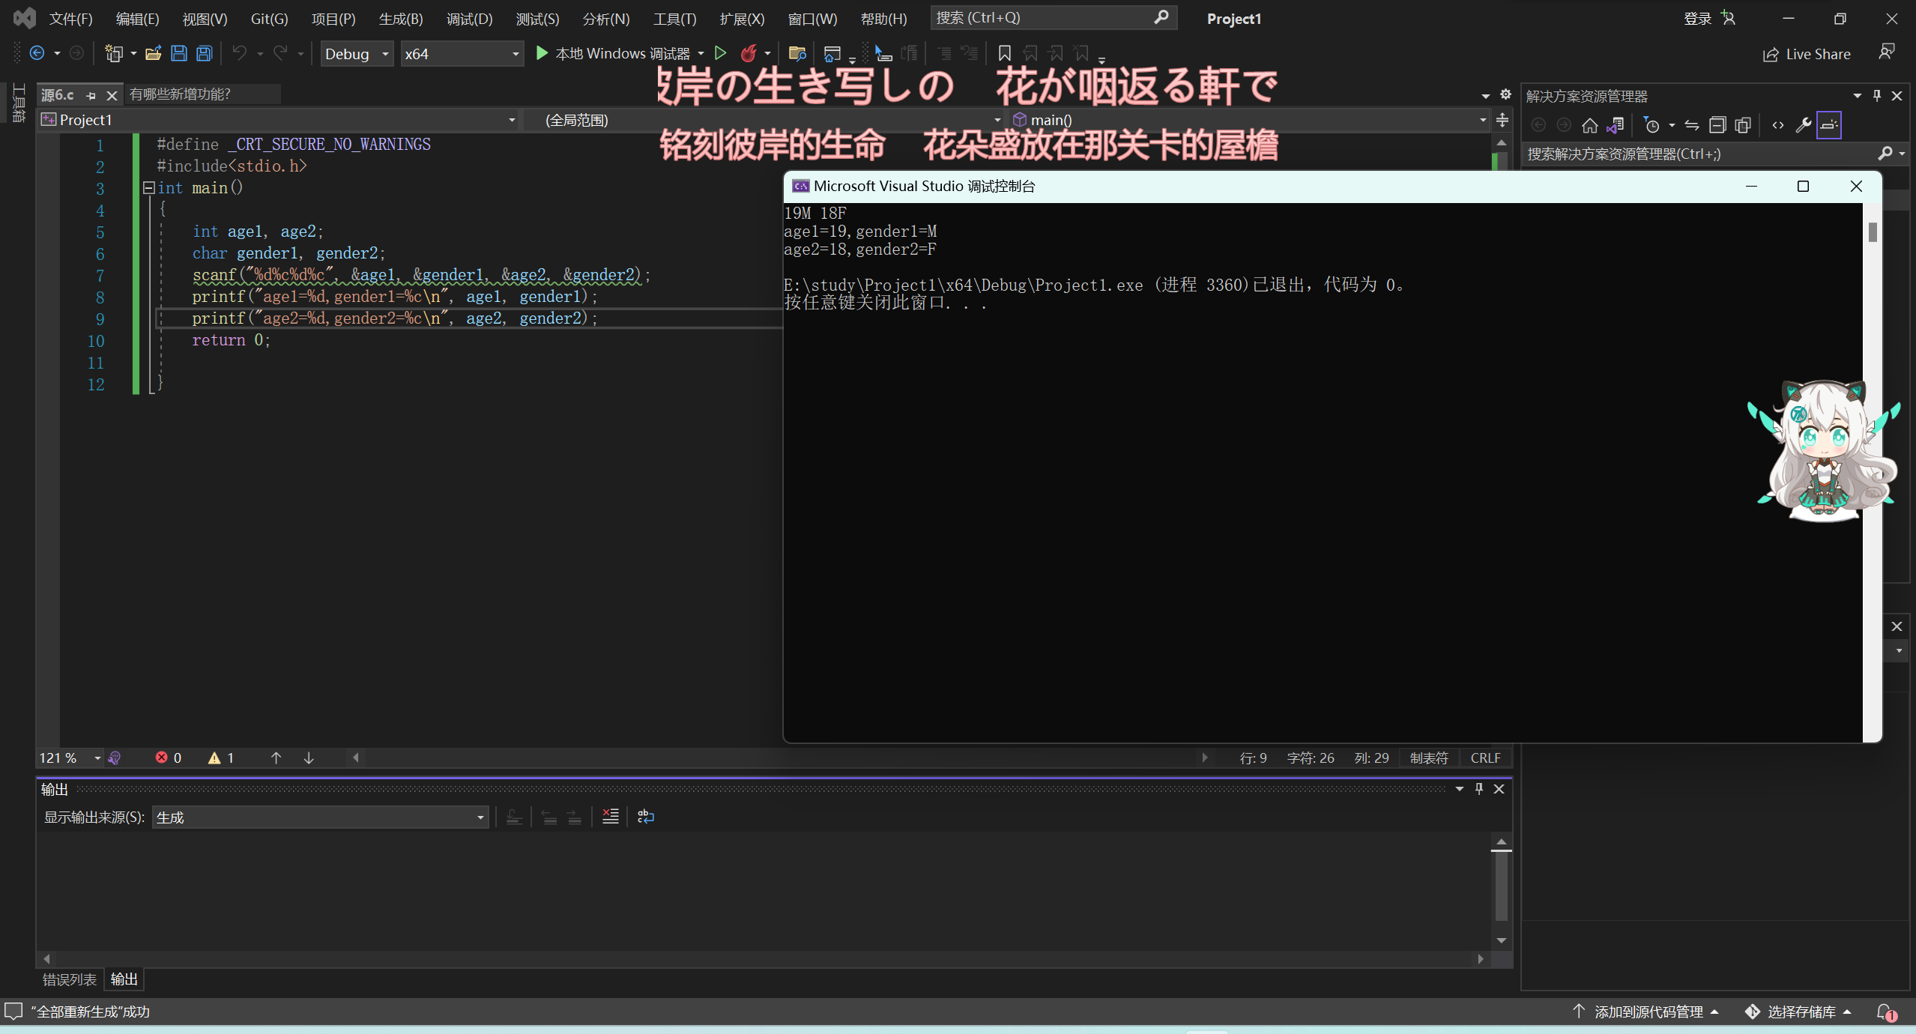Toggle preview selected items in Solution Explorer
This screenshot has width=1916, height=1034.
point(1828,125)
